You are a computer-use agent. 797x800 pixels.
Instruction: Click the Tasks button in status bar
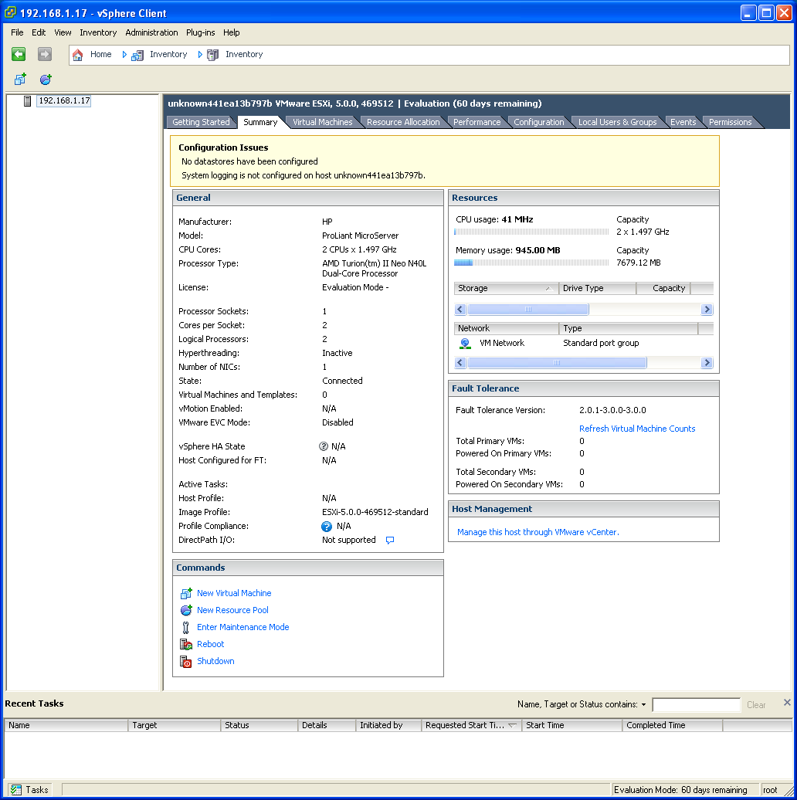click(31, 790)
